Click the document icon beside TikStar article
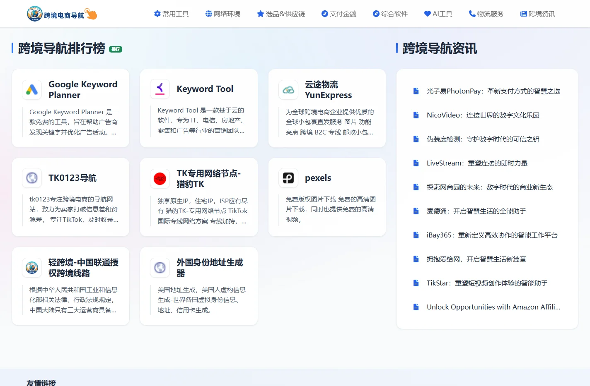This screenshot has height=386, width=590. (x=416, y=283)
